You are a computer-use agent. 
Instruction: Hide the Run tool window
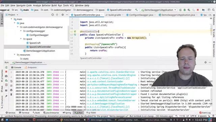[x=210, y=62]
